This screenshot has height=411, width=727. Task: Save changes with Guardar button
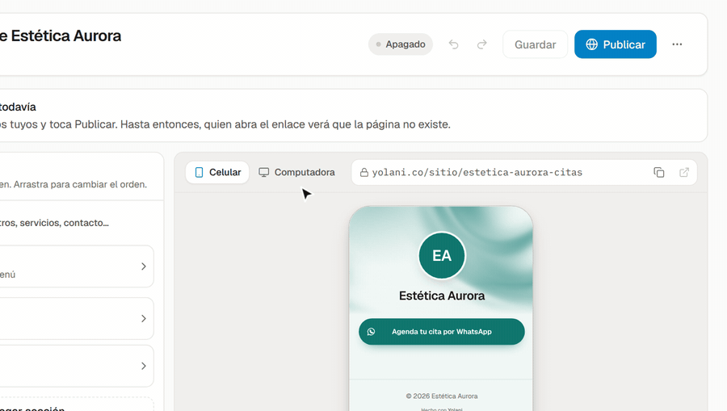[535, 44]
